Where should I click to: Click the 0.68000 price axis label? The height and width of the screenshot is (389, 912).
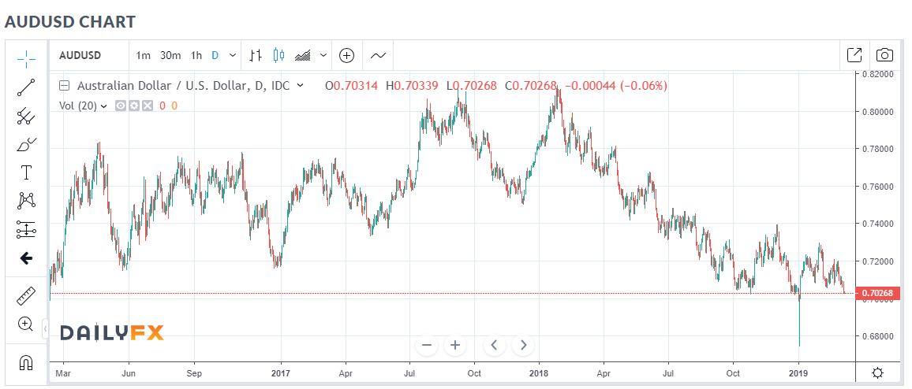[877, 336]
